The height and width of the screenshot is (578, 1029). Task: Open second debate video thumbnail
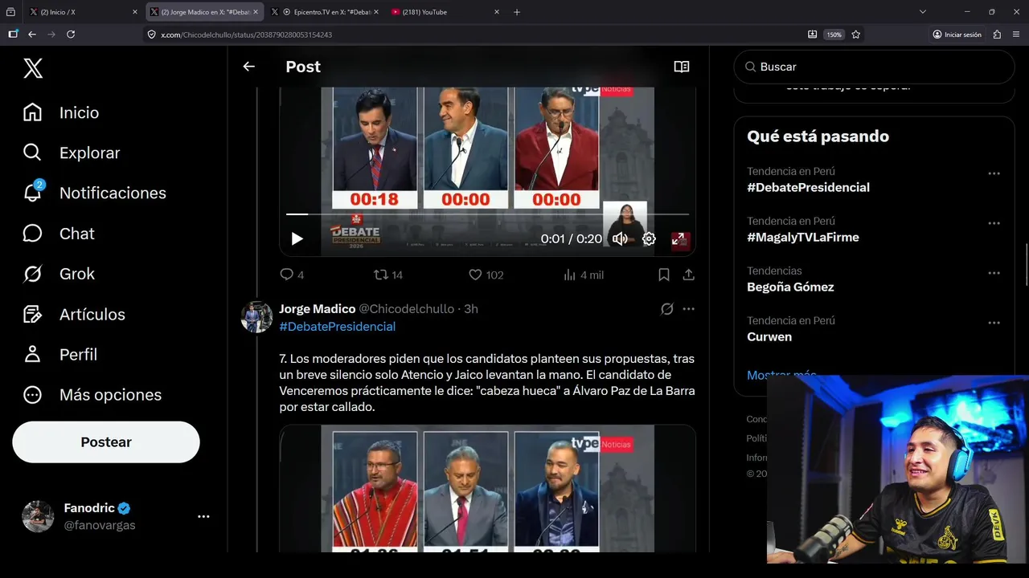(487, 488)
